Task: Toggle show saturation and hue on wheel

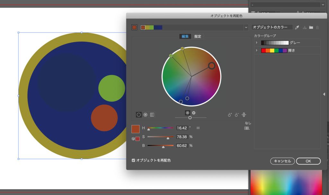Action: [x=188, y=113]
